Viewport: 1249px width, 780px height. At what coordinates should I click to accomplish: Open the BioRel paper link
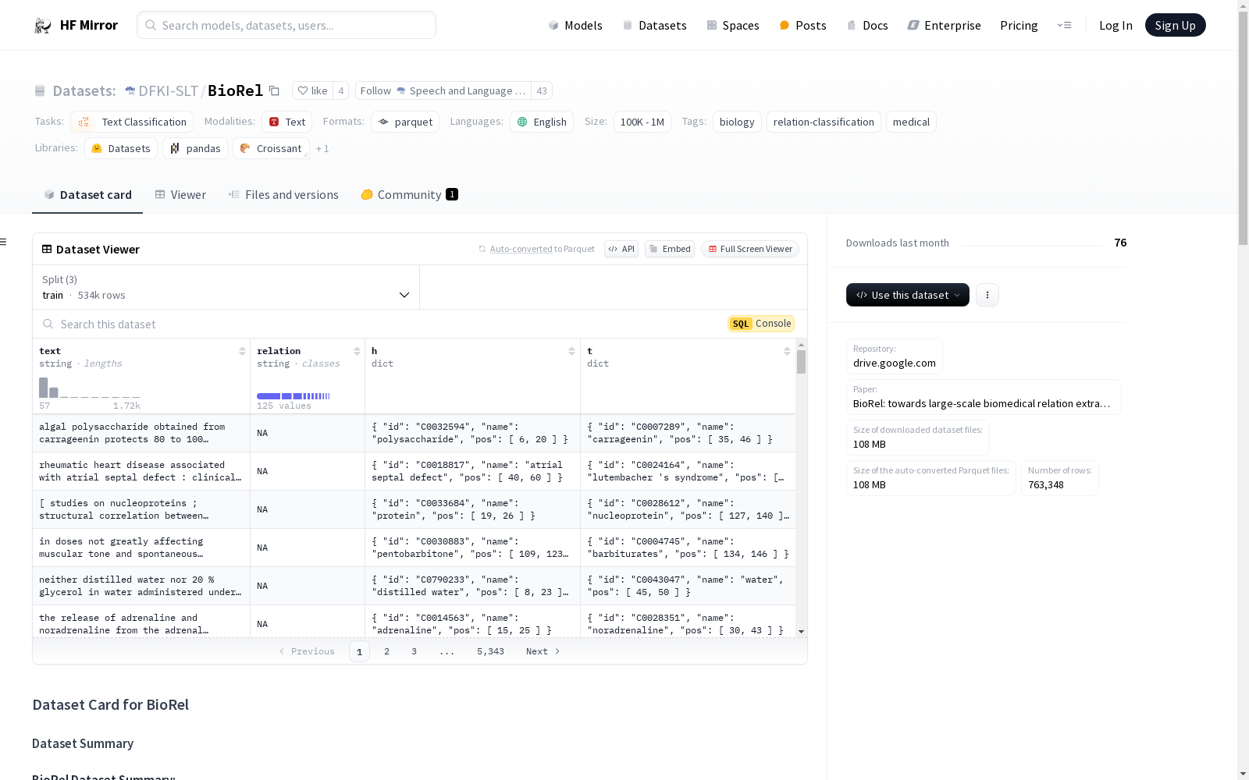click(984, 397)
